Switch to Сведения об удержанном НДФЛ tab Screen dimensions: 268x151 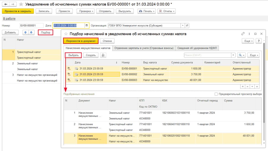197,48
